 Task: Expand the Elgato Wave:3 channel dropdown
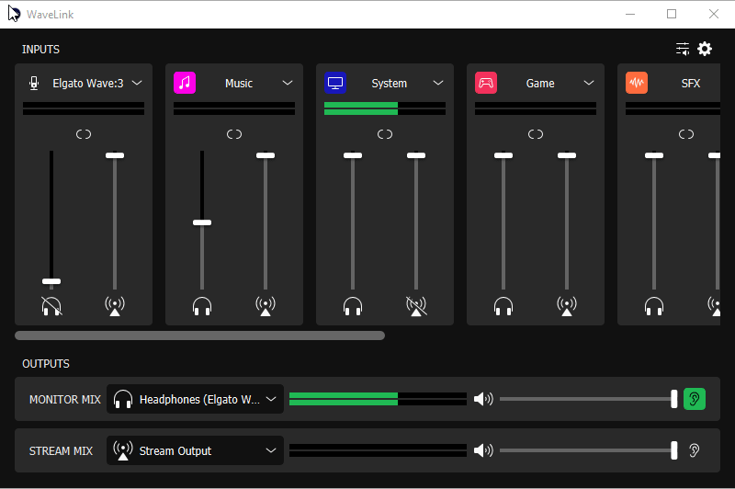(137, 83)
